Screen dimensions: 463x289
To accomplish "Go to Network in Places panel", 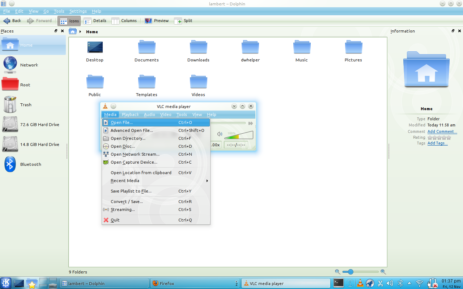I will pyautogui.click(x=33, y=65).
